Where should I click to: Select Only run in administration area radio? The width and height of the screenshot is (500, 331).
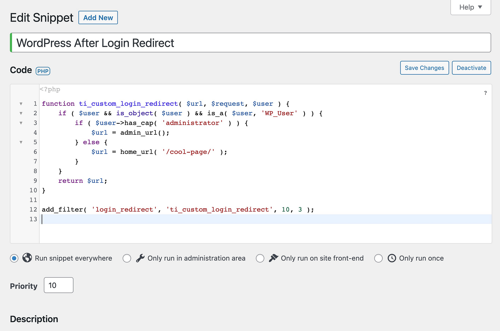tap(127, 258)
